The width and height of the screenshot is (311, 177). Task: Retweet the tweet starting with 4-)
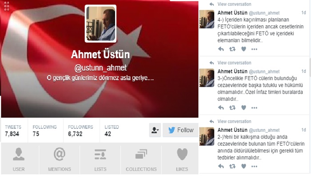[232, 49]
